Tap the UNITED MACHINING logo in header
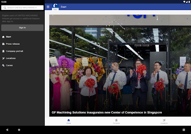This screenshot has height=134, width=191. 55,7
